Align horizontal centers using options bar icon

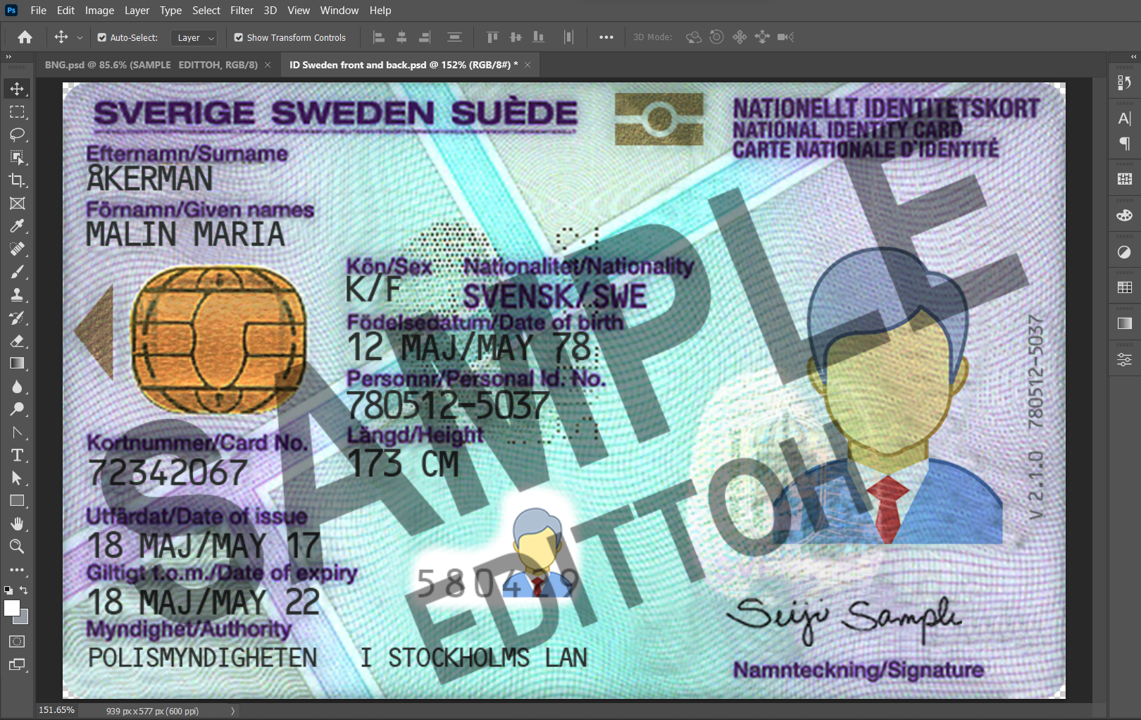[x=402, y=37]
